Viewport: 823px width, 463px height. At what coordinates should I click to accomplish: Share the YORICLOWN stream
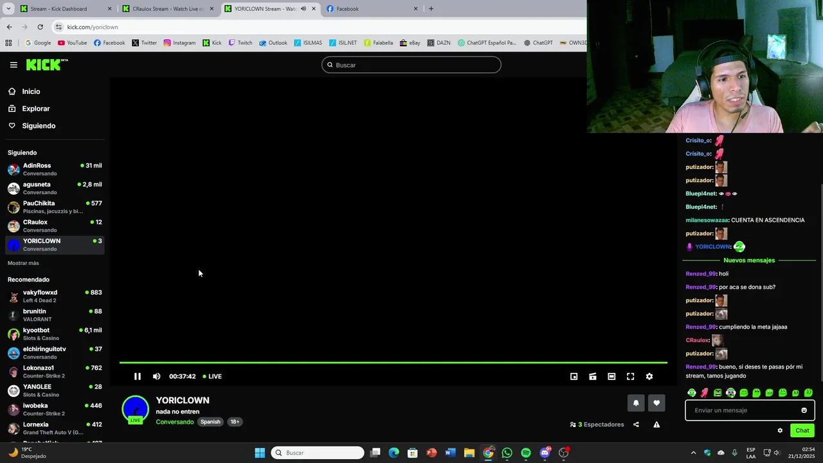[x=636, y=424]
